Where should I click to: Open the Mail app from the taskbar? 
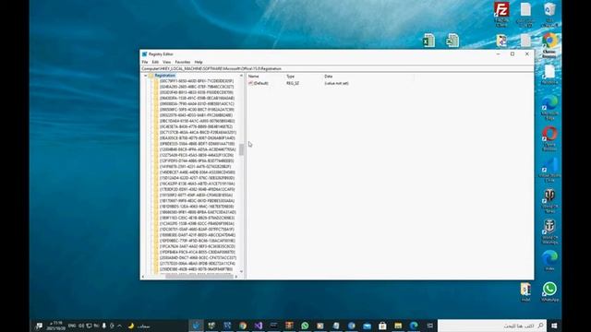367,326
